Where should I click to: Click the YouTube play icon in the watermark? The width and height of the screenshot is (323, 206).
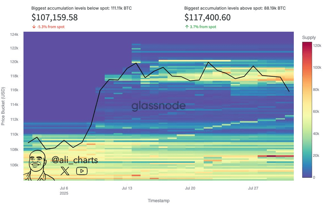tap(82, 171)
